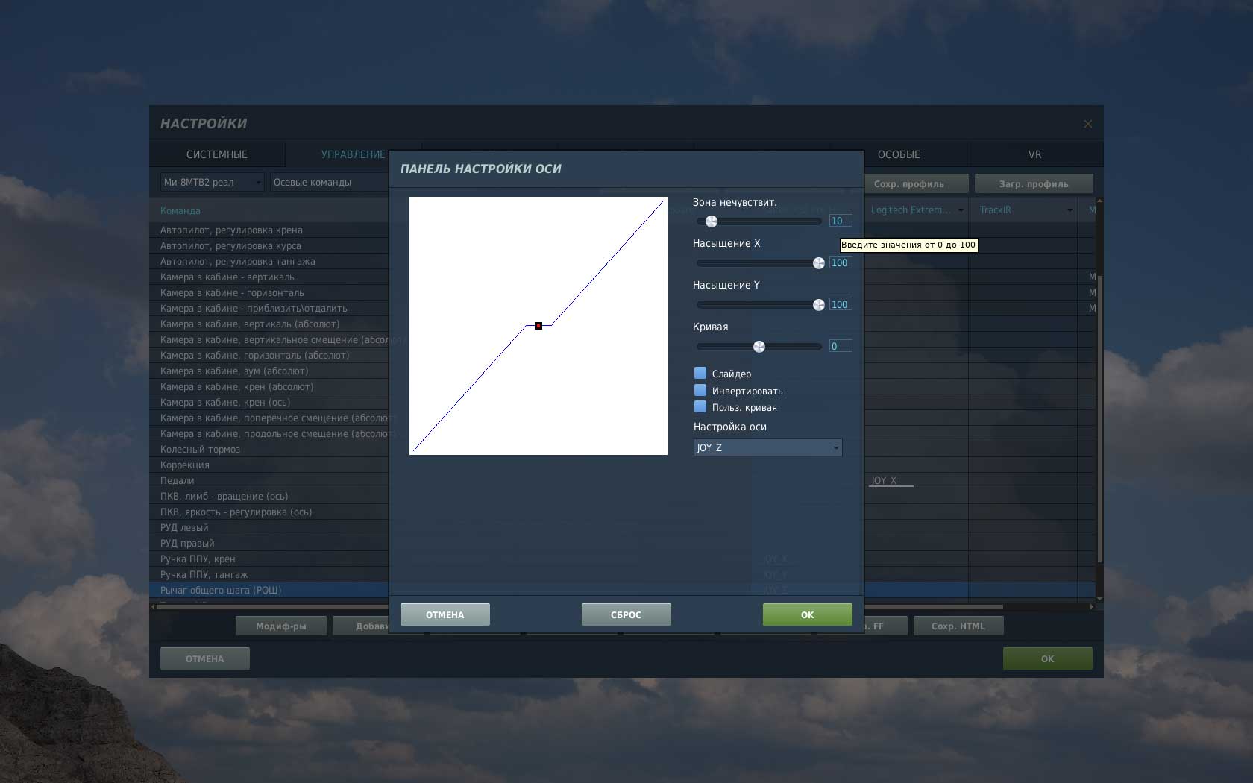Image resolution: width=1253 pixels, height=783 pixels.
Task: Enable the Польз. кривая checkbox
Action: pos(700,406)
